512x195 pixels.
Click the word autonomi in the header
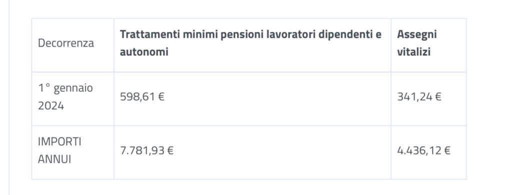[x=144, y=52]
